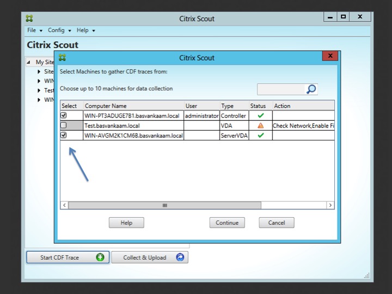Uncheck the WIN-AVGM2K1CM6B machine checkbox

click(64, 135)
